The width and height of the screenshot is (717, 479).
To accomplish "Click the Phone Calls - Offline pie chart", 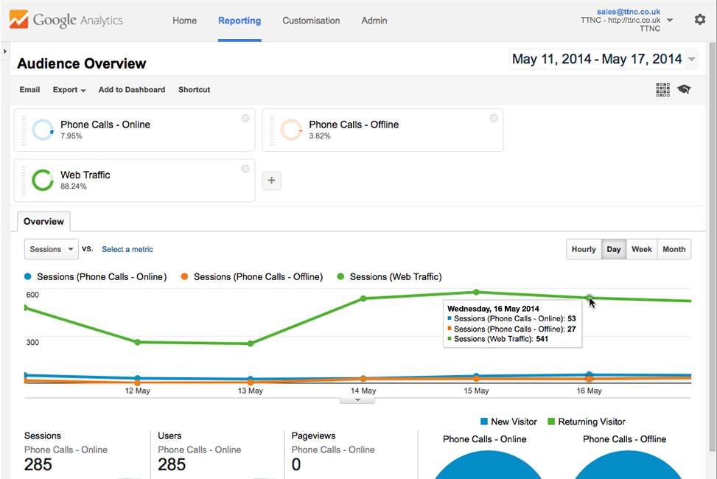I will pyautogui.click(x=627, y=465).
